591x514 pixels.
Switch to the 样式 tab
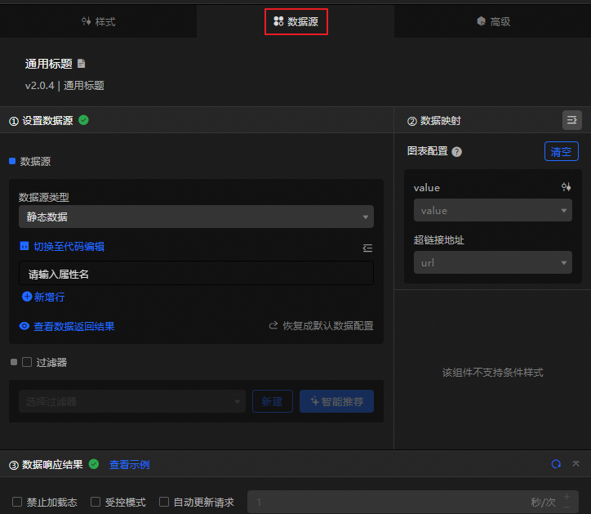pyautogui.click(x=99, y=21)
